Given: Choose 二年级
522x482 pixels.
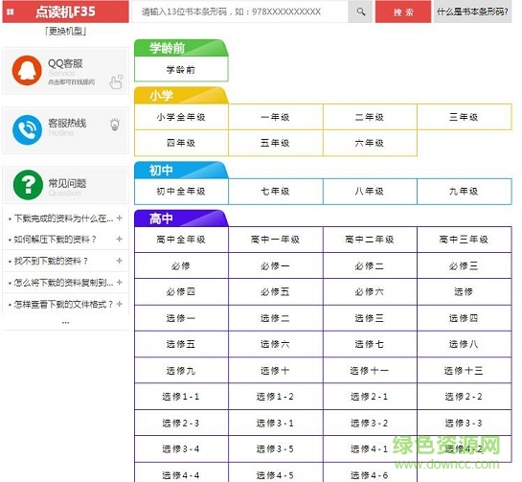Looking at the screenshot, I should pyautogui.click(x=370, y=117).
